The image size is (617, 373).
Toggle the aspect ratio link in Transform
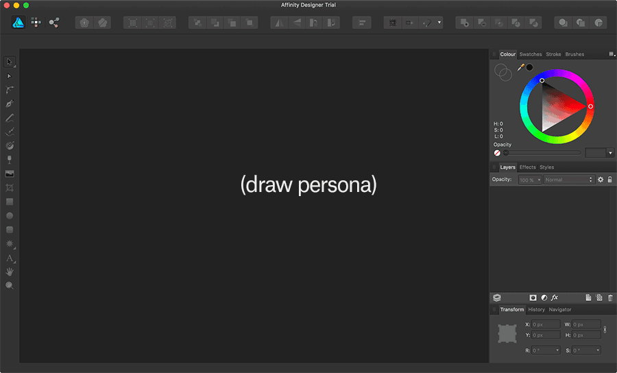point(604,330)
